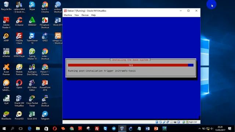Screen dimensions: 235x132
Task: Select the Telegram desktop icon
Action: coord(45,115)
